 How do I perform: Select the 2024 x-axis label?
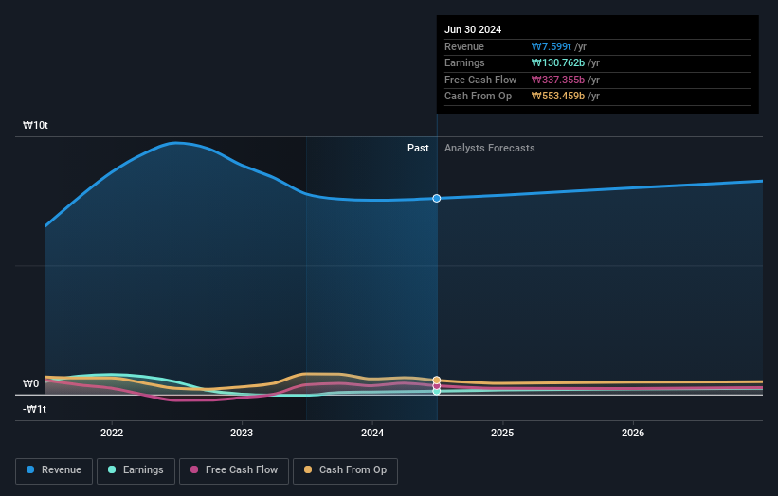372,433
